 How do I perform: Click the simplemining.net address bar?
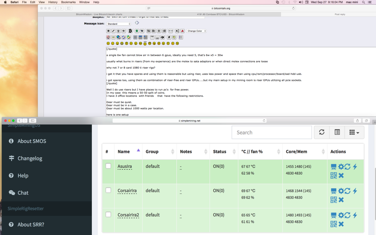tap(189, 120)
